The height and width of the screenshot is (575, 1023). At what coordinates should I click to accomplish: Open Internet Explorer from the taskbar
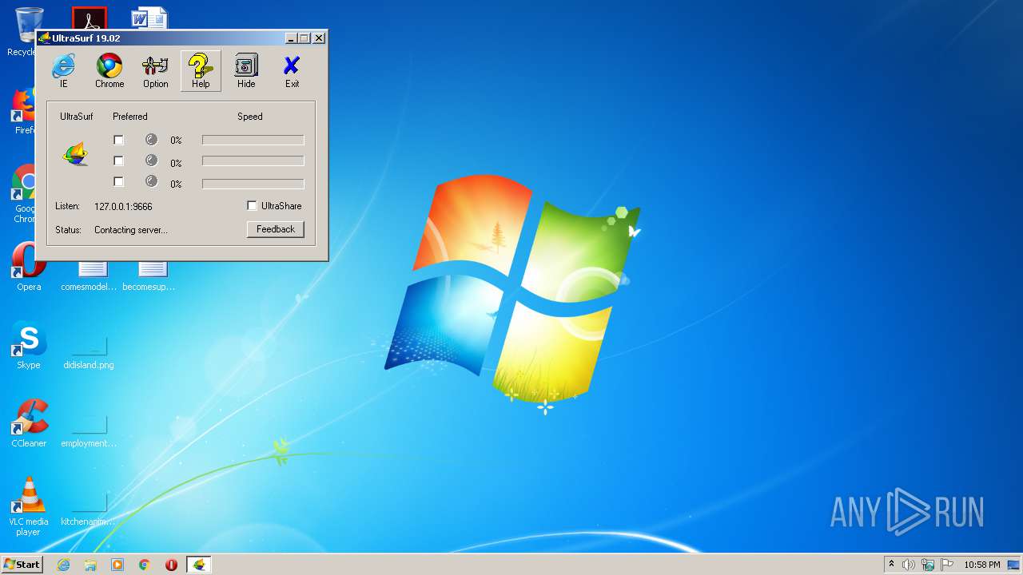click(x=63, y=565)
